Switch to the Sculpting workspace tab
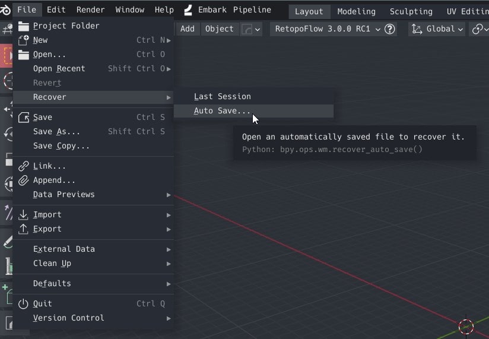The height and width of the screenshot is (339, 489). pos(411,11)
